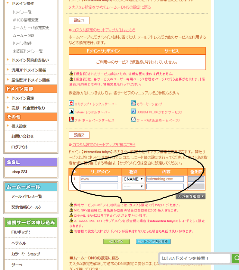This screenshot has width=239, height=270.
Task: Open record type dropdown in second row
Action: tap(133, 187)
